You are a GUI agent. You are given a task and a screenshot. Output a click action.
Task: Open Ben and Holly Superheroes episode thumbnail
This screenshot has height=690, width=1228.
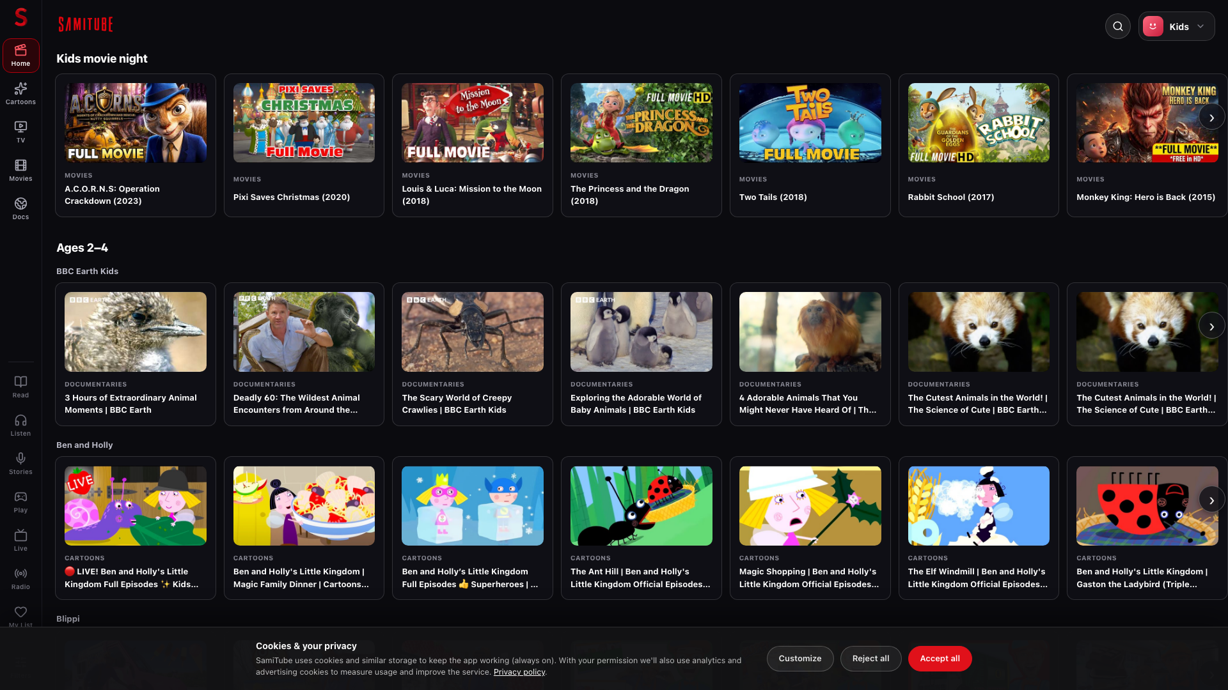[x=473, y=506]
